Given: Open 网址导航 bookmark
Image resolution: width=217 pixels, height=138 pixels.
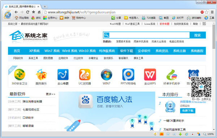Looking at the screenshot, I should [22, 18].
